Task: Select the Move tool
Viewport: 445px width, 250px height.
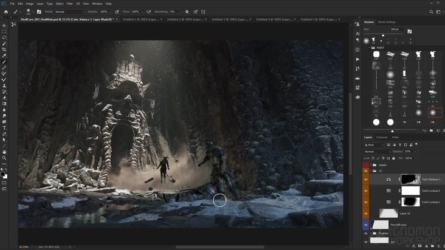Action: [x=4, y=25]
